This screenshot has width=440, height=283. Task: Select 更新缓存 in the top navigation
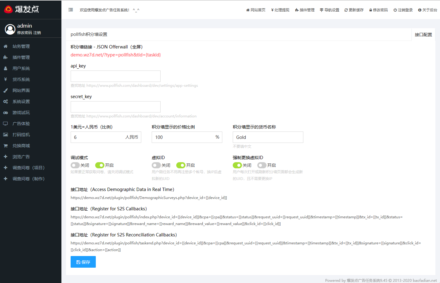[x=354, y=10]
